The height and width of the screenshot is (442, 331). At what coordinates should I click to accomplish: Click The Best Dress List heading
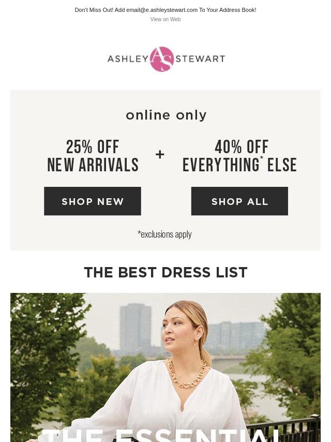coord(165,272)
